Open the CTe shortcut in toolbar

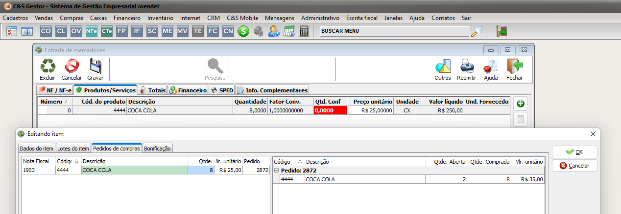(x=107, y=31)
